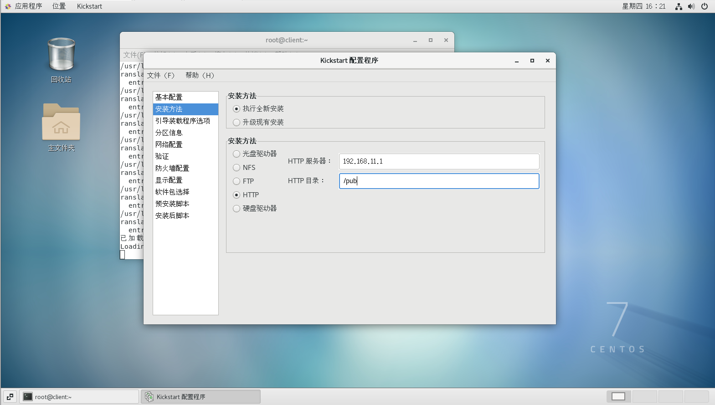Open 应用程序 menu in top panel
The image size is (715, 405).
pyautogui.click(x=28, y=6)
